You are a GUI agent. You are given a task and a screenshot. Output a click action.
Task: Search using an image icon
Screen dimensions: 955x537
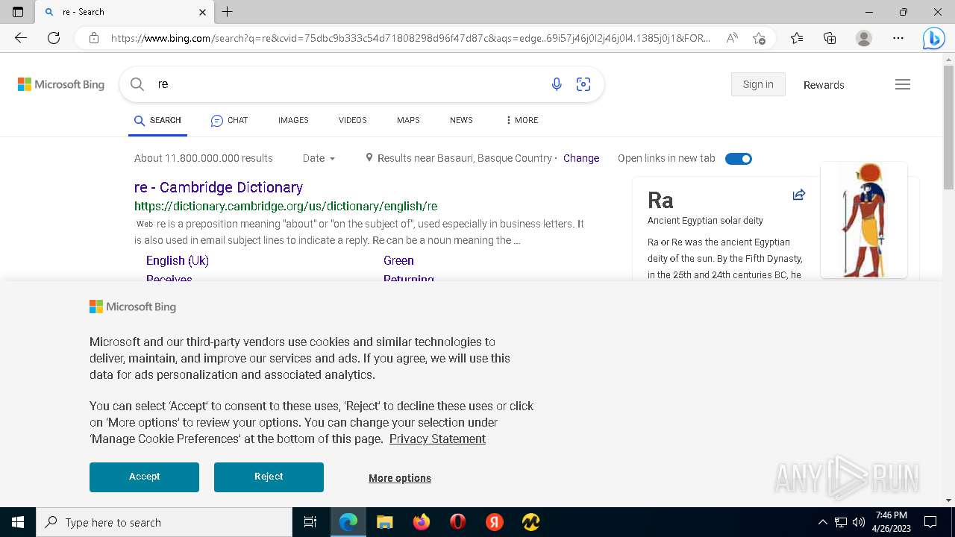point(583,84)
